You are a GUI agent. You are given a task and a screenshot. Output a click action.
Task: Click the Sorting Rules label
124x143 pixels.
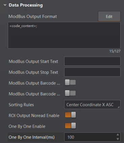[x=21, y=105]
